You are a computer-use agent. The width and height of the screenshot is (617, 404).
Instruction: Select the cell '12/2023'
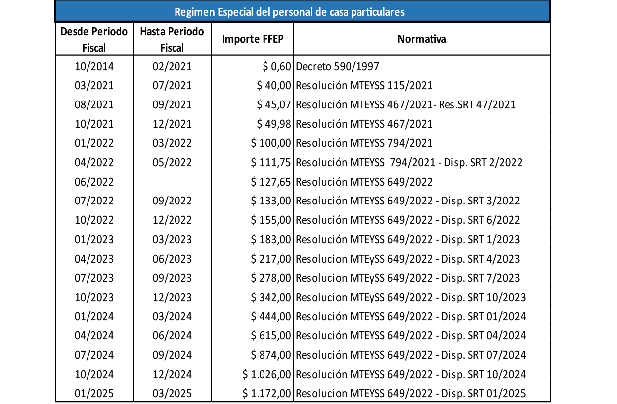point(172,297)
